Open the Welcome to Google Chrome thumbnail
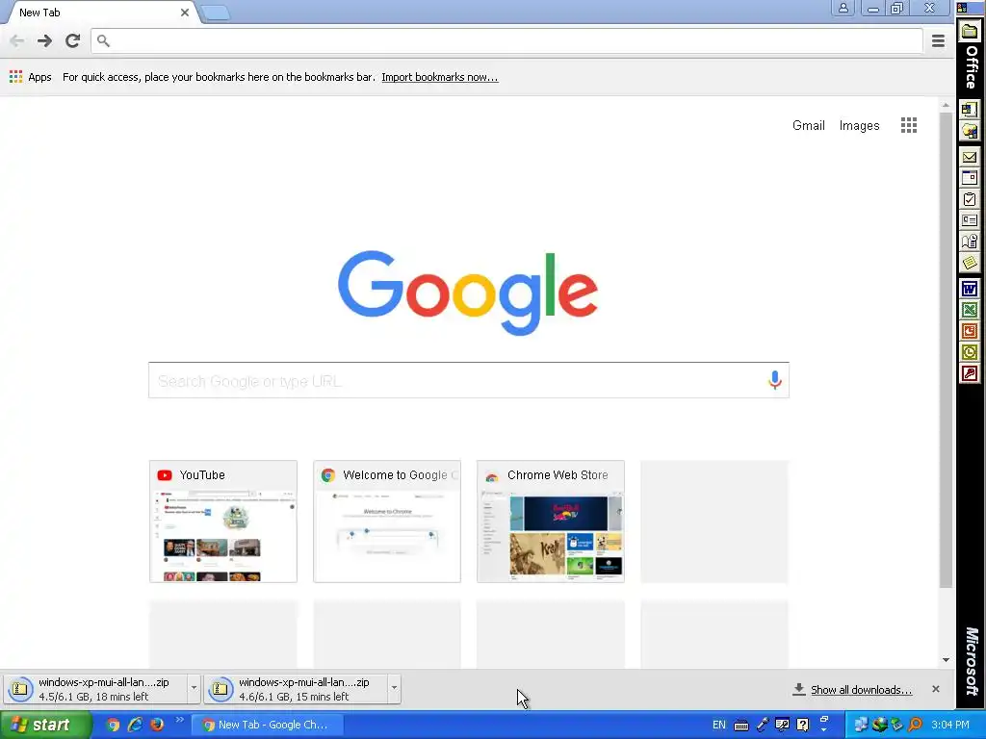This screenshot has width=986, height=739. pyautogui.click(x=387, y=522)
